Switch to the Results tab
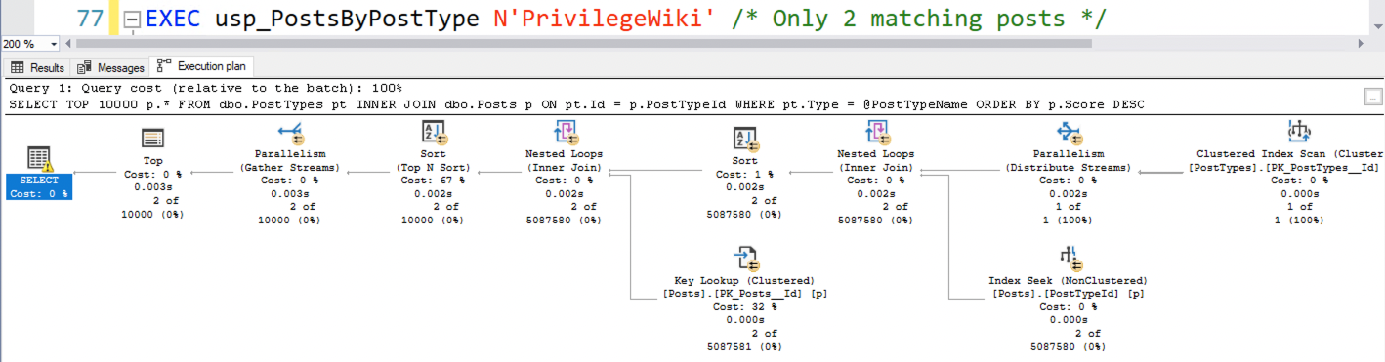 click(38, 67)
